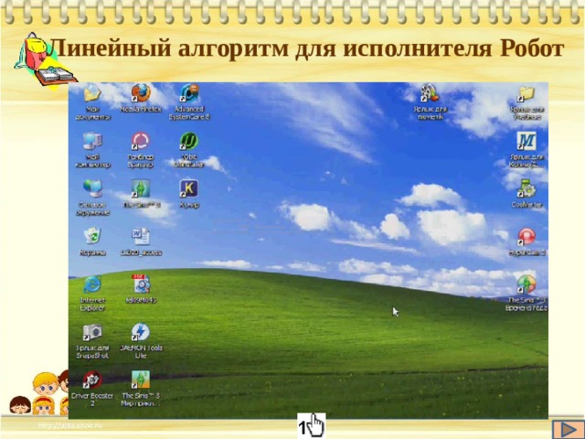
Task: Open the HyperCam 3 shortcut
Action: pyautogui.click(x=526, y=237)
